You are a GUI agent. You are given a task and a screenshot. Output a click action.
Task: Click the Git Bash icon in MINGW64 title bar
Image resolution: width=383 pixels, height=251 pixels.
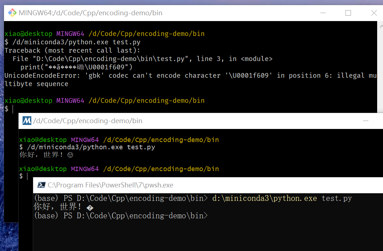point(12,13)
